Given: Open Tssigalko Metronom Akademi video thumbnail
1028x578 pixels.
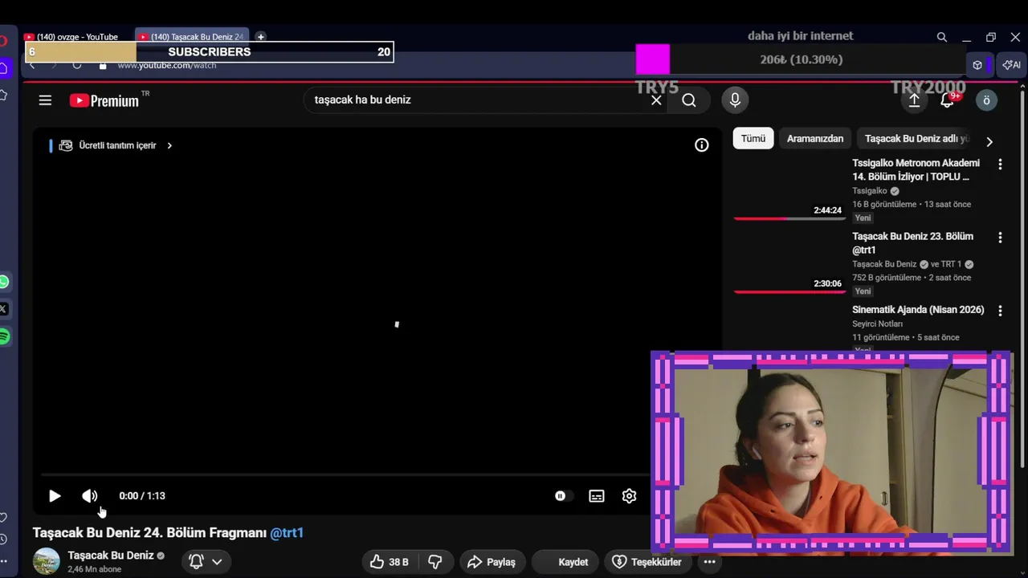Looking at the screenshot, I should [x=789, y=188].
